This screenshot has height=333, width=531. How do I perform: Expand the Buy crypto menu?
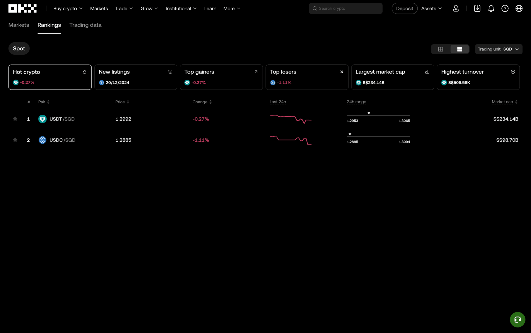(x=68, y=9)
